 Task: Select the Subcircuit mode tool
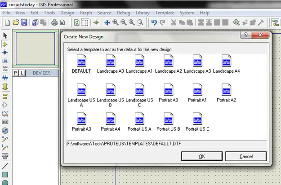click(5, 87)
